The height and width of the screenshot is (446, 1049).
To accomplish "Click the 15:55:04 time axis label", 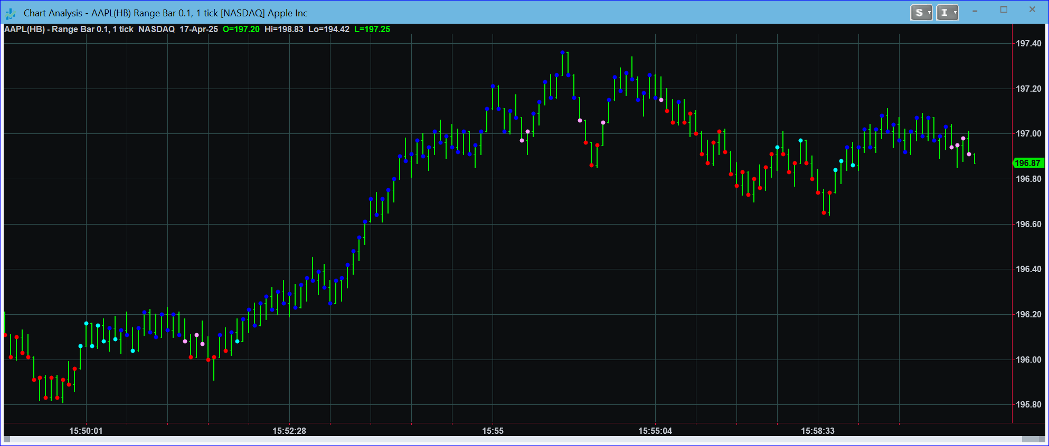I will [x=655, y=431].
